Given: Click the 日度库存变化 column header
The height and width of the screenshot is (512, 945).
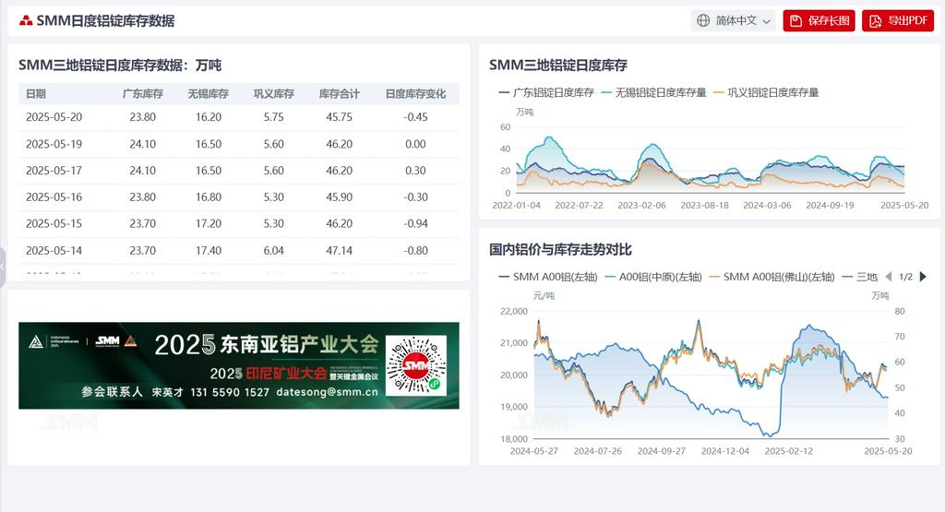Looking at the screenshot, I should [415, 93].
